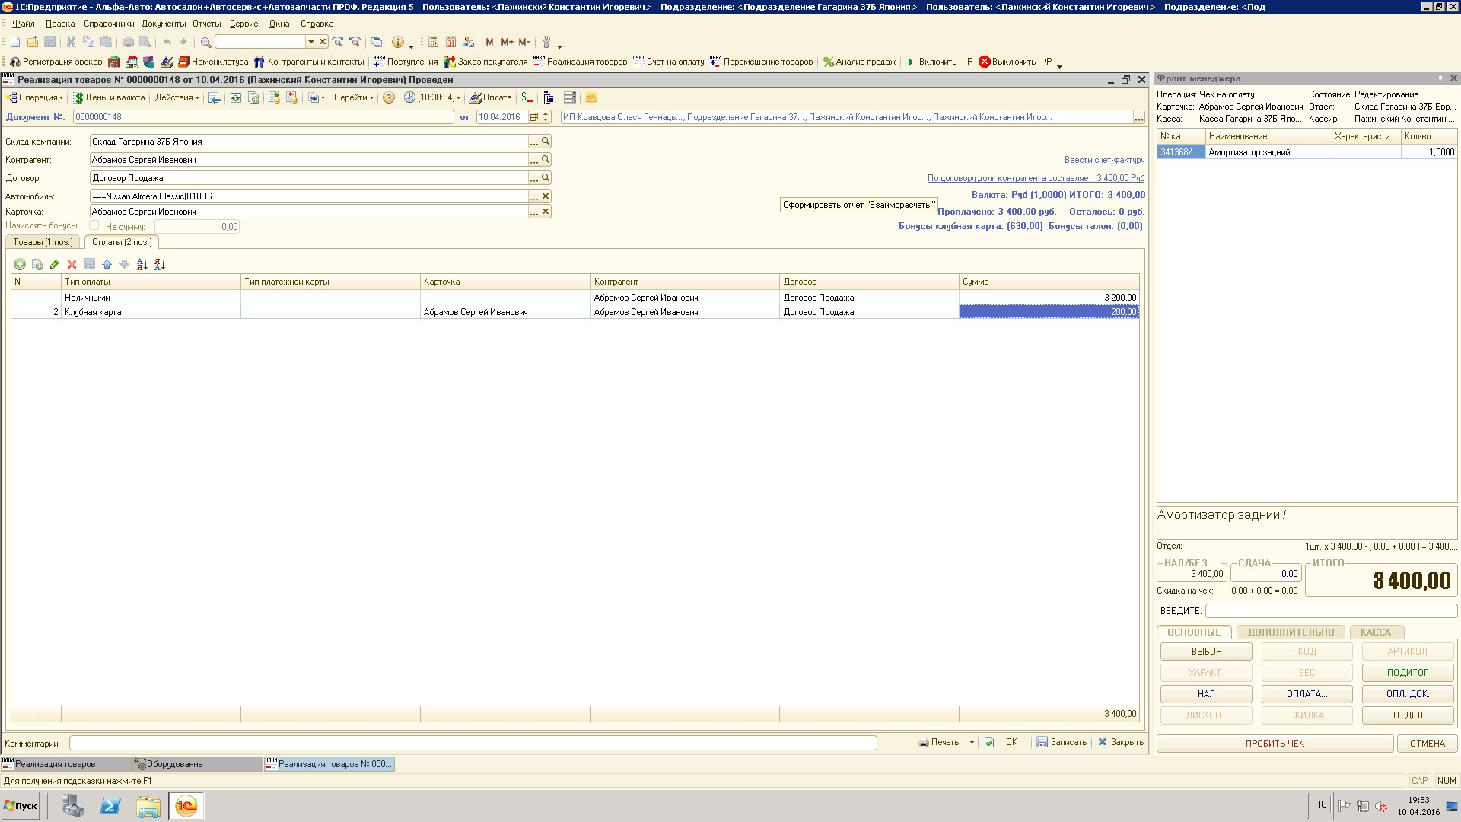The image size is (1461, 822).
Task: Select the Наличными payment row
Action: coord(575,298)
